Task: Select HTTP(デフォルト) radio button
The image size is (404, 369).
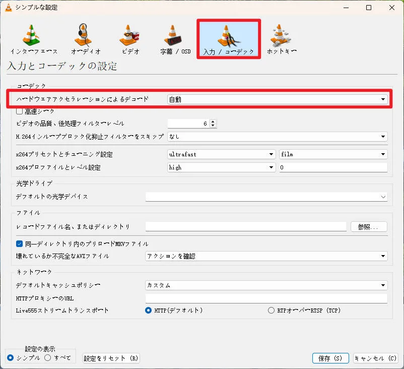Action: 148,310
